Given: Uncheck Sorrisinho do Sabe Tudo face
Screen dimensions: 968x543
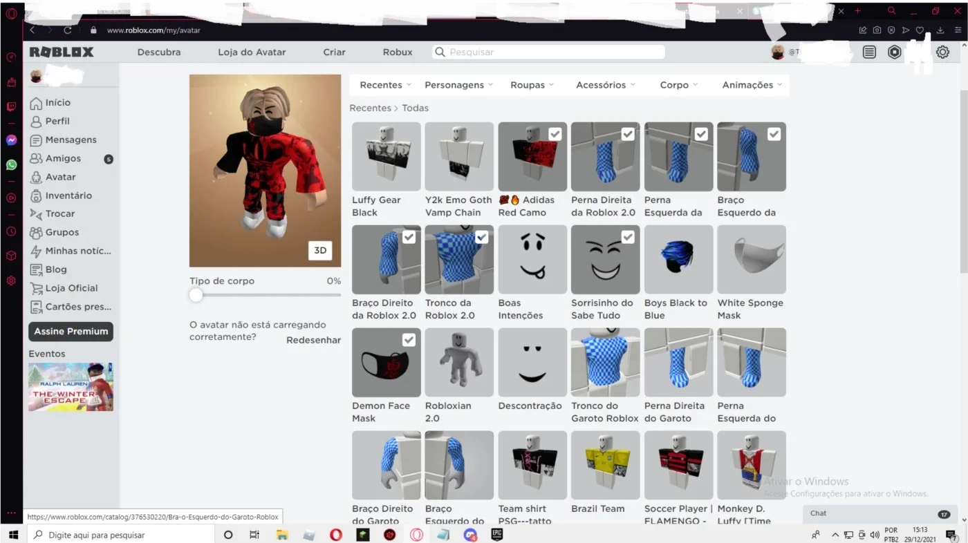Looking at the screenshot, I should [x=628, y=237].
